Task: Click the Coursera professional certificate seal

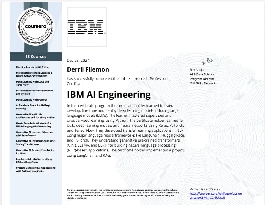Action: (35, 26)
